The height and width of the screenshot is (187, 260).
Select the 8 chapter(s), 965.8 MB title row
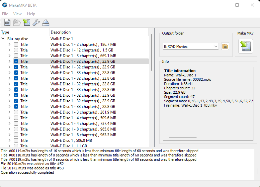83,129
